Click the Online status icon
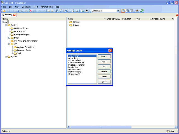Viewport: 179px width, 134px height. 167,131
